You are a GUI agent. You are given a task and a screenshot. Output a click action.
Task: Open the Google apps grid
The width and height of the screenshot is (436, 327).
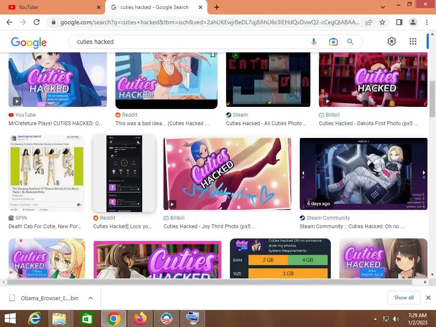click(x=413, y=41)
